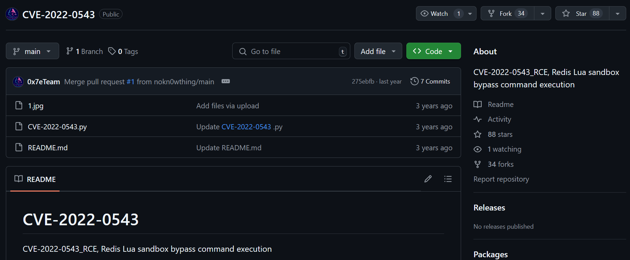Expand the Add file dropdown
The image size is (630, 260).
[x=378, y=51]
